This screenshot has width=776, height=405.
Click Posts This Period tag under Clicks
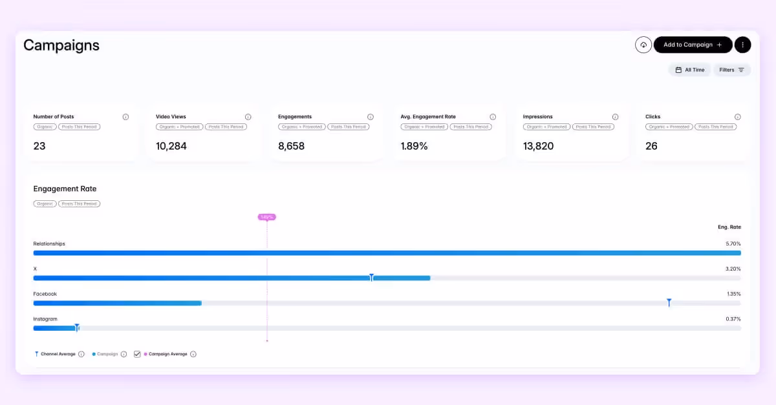pos(716,127)
